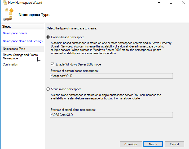The width and height of the screenshot is (189, 149).
Task: Open the Namespace Name and Settings step
Action: pyautogui.click(x=23, y=41)
